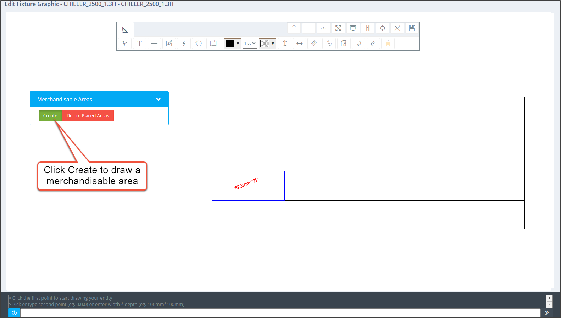Click the horizontal flip arrow icon

coord(300,44)
